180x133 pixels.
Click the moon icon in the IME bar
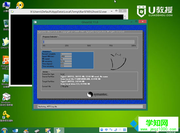pyautogui.click(x=116, y=130)
